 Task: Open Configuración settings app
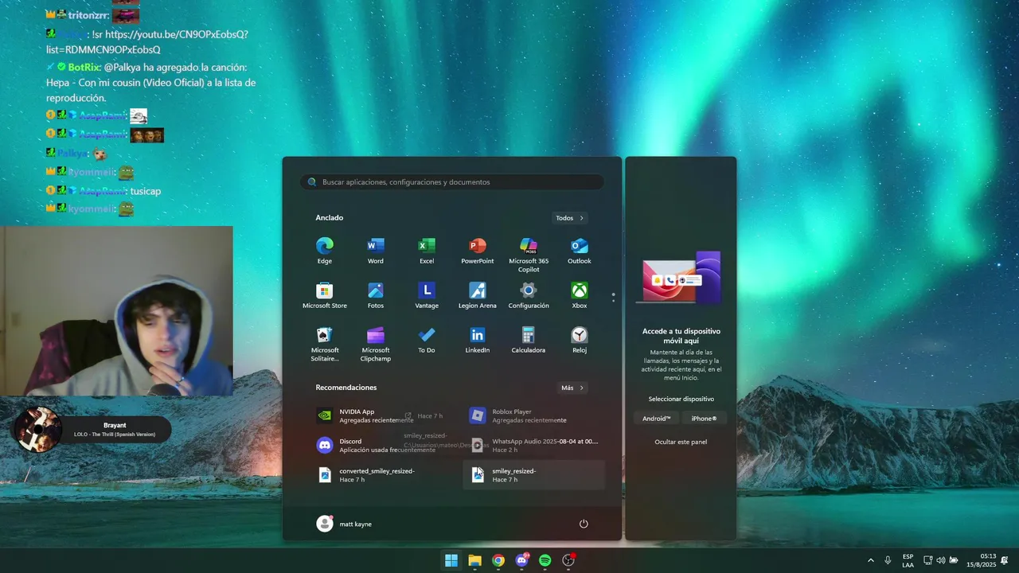tap(529, 294)
